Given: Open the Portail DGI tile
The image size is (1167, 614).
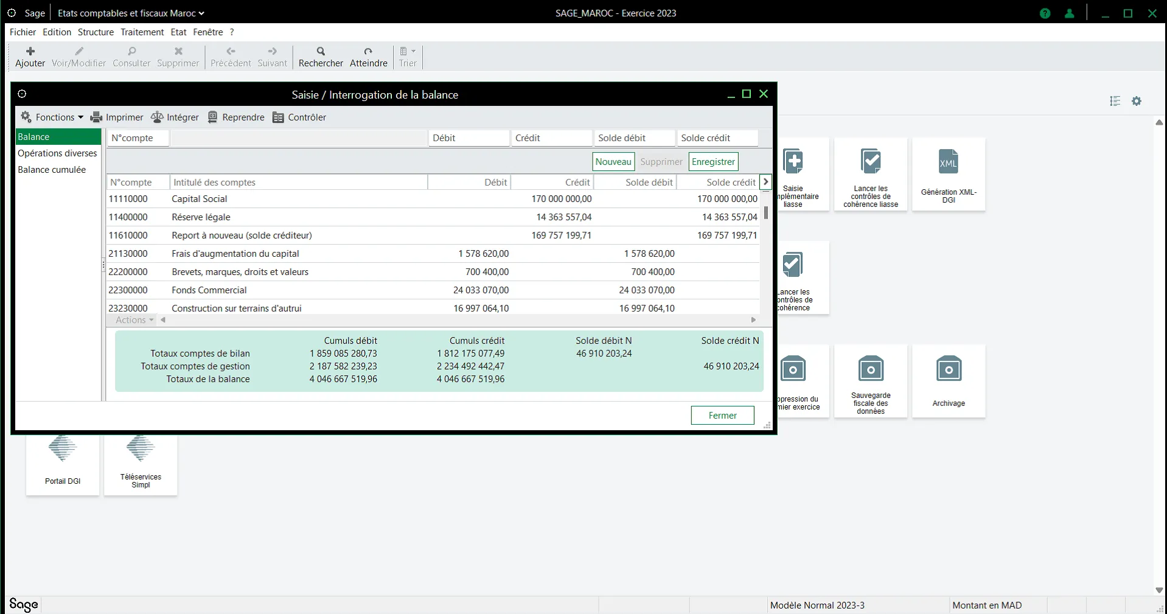Looking at the screenshot, I should click(x=63, y=465).
